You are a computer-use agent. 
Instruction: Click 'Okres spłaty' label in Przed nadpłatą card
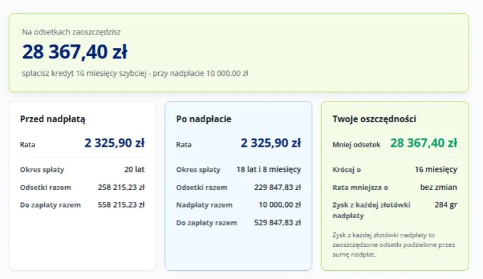(42, 170)
